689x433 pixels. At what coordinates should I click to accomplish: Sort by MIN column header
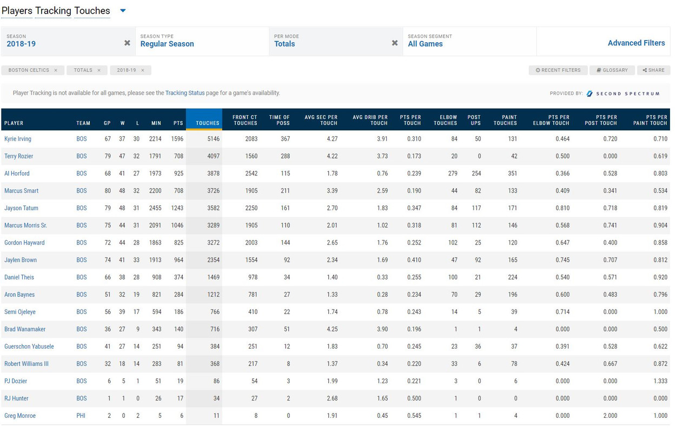pyautogui.click(x=156, y=123)
